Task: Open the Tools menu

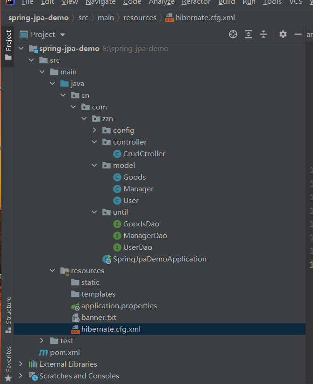Action: pos(272,2)
